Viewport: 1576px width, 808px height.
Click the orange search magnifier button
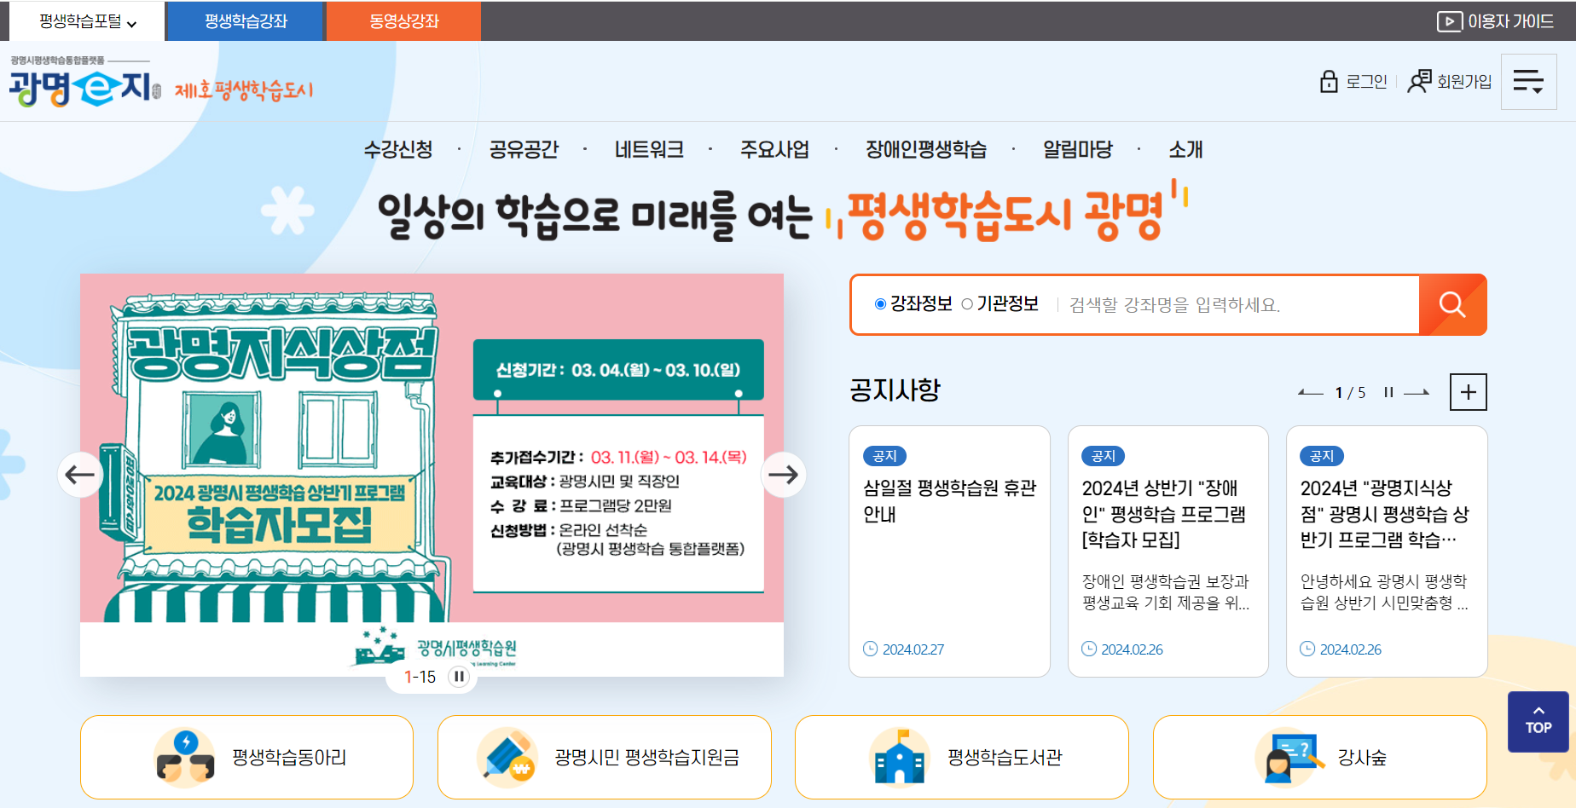coord(1451,304)
